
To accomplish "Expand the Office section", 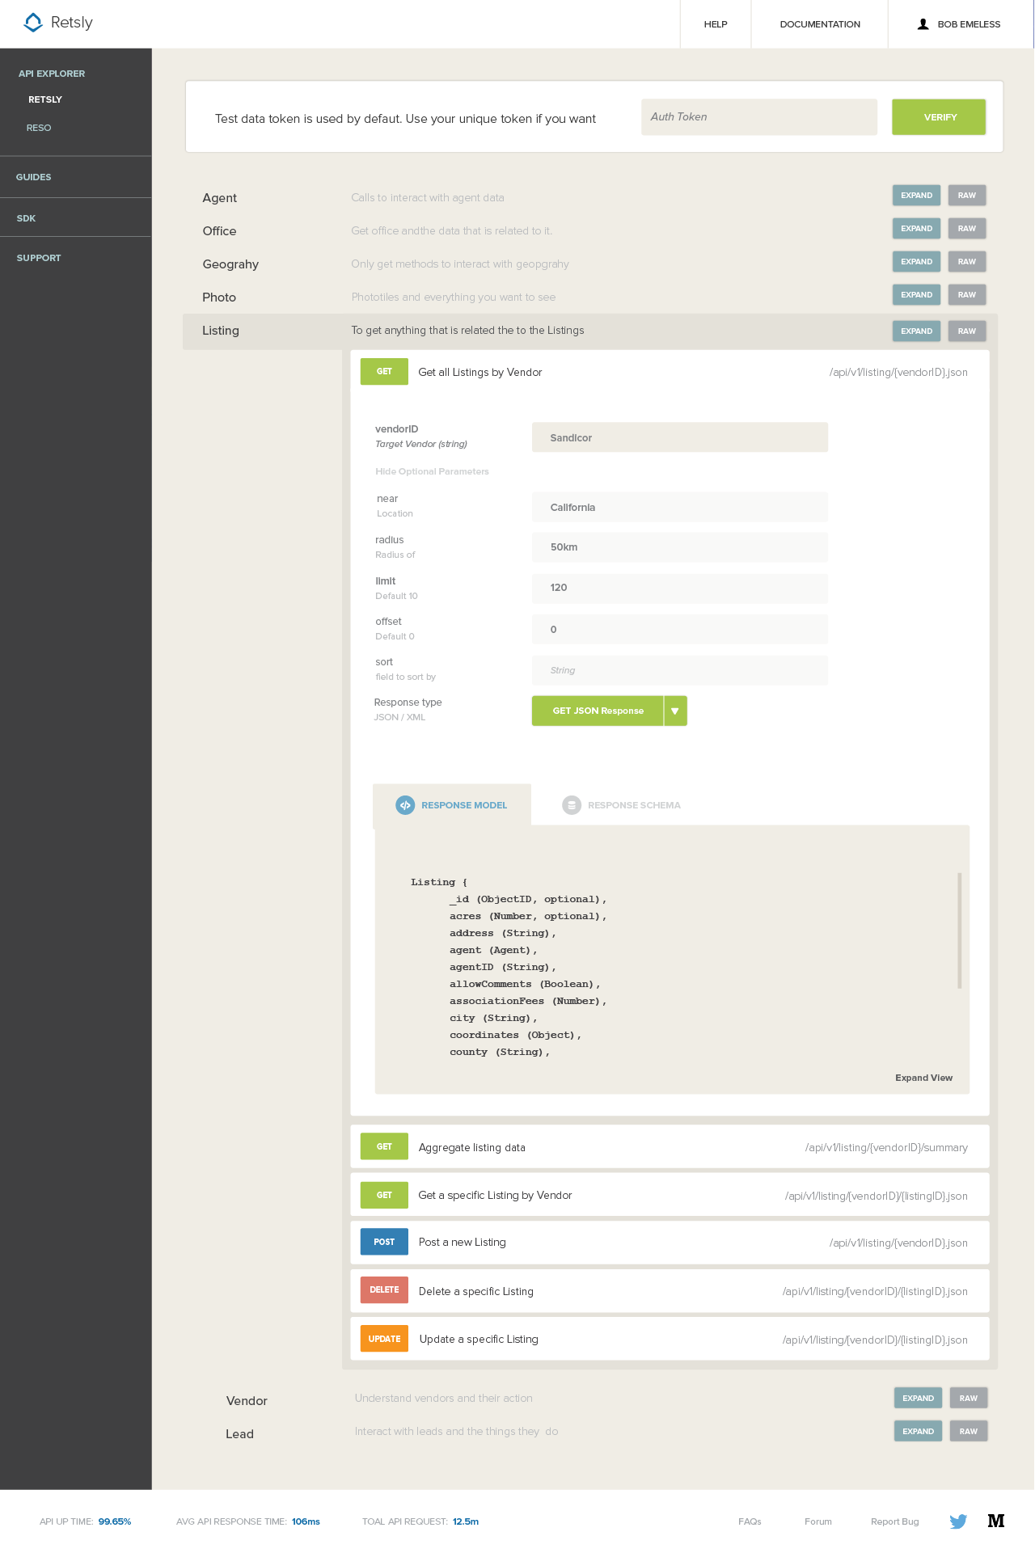I will [x=916, y=229].
